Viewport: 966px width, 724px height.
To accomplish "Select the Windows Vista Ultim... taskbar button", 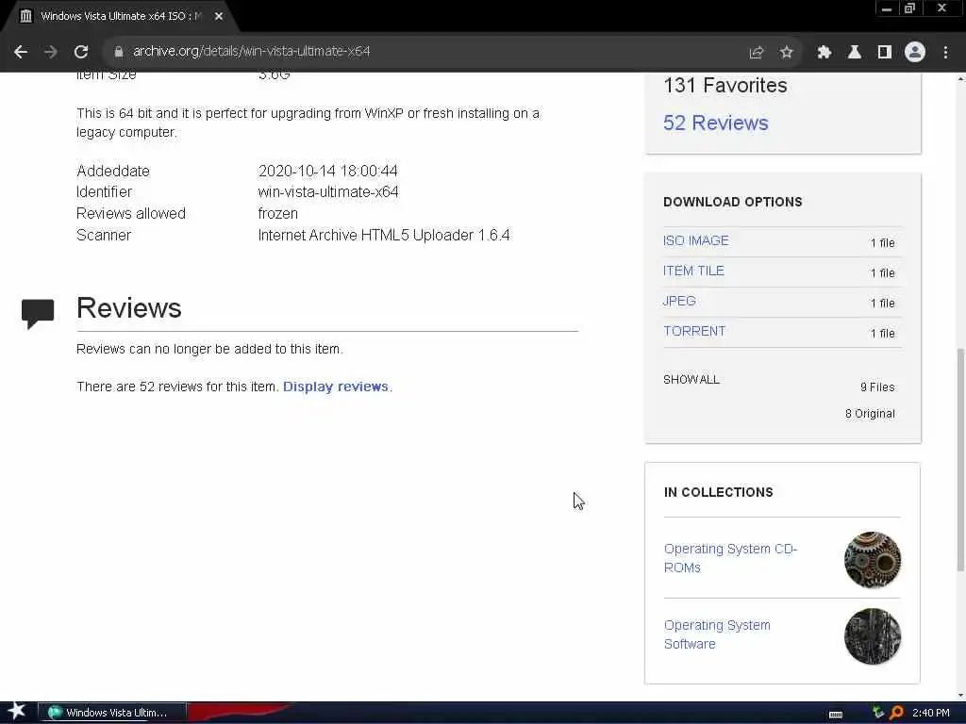I will 112,713.
